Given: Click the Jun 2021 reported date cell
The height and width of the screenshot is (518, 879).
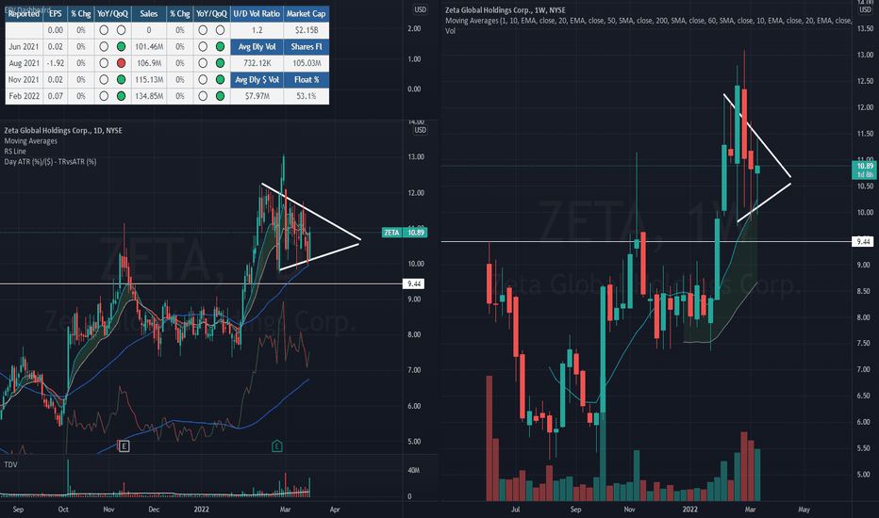Looking at the screenshot, I should [x=25, y=47].
